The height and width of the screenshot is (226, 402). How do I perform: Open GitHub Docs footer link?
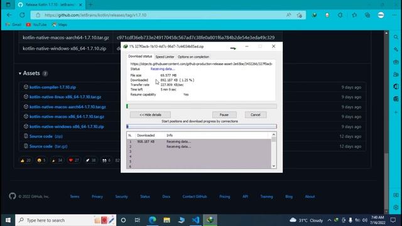166,196
